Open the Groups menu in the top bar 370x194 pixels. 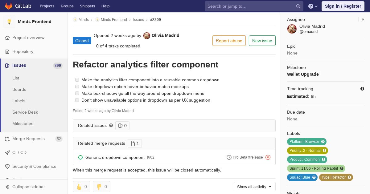(67, 6)
